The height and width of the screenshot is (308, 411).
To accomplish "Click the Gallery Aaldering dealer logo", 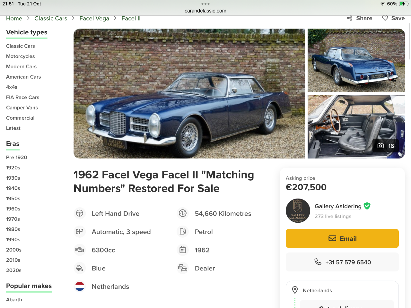I will 298,211.
